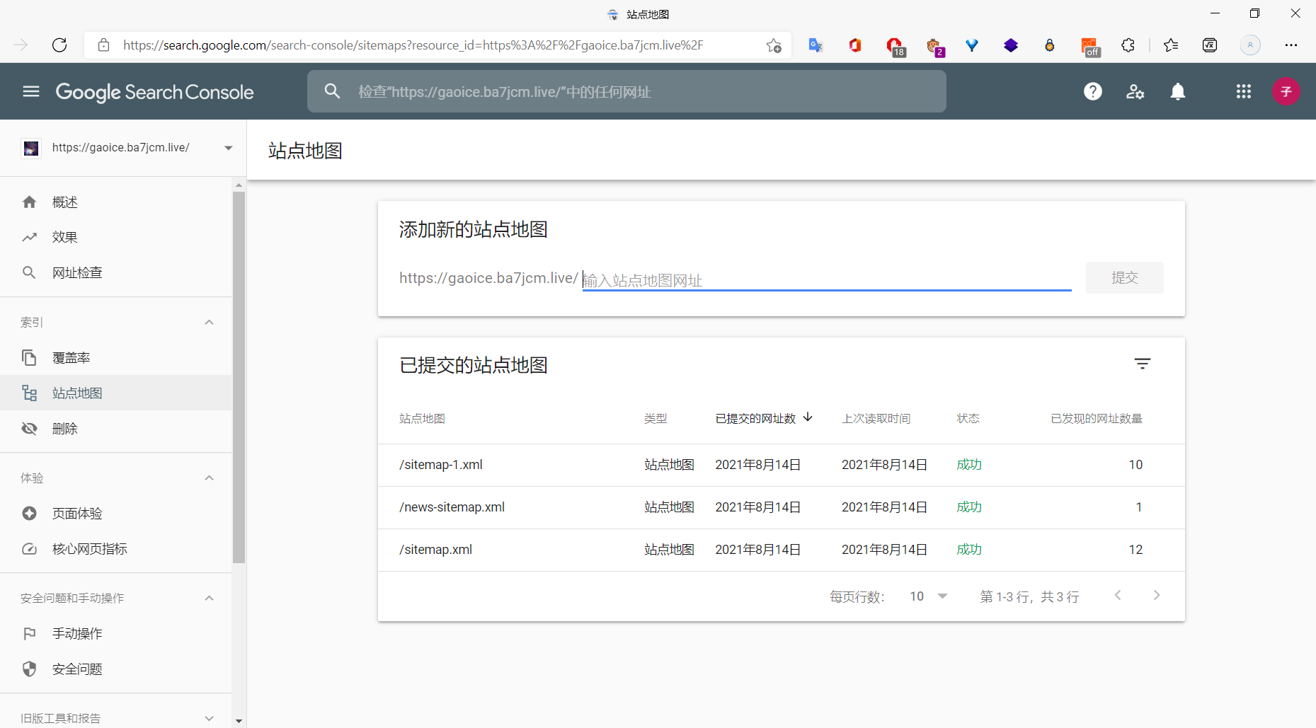Open 网址检查 URL inspection
The height and width of the screenshot is (728, 1316).
pyautogui.click(x=116, y=273)
